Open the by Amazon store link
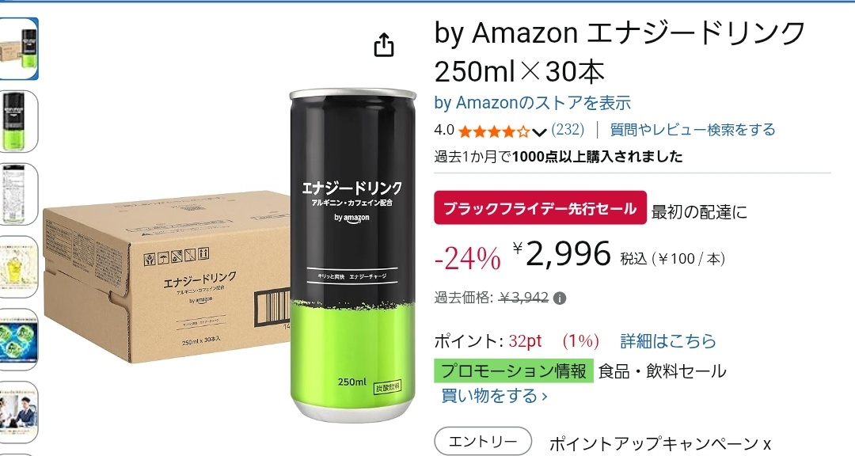855x456 pixels. point(532,103)
